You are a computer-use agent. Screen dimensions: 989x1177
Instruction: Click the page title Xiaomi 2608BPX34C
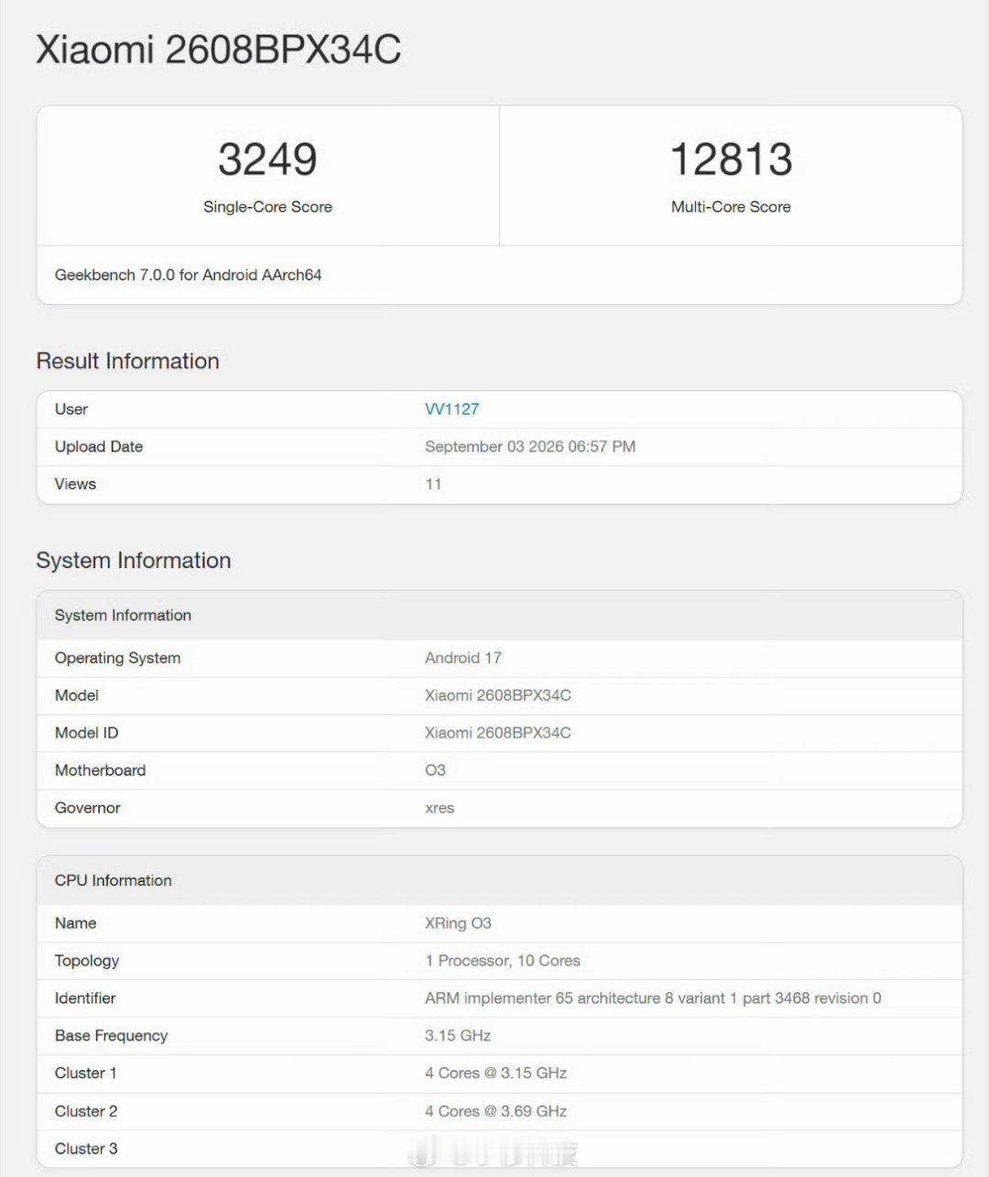218,49
